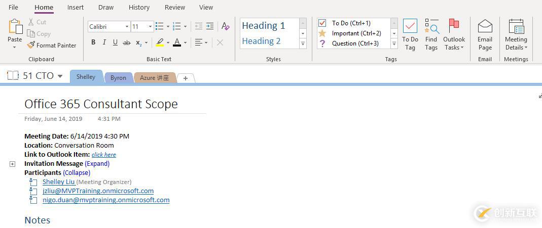Insert a numbered list
542x228 pixels.
(x=177, y=26)
